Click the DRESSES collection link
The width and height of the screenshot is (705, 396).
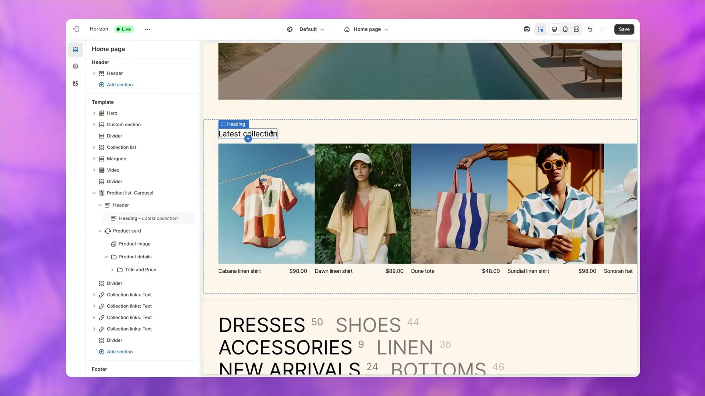point(262,325)
